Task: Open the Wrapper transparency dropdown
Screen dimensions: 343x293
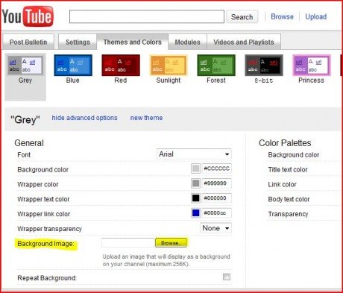Action: (215, 228)
